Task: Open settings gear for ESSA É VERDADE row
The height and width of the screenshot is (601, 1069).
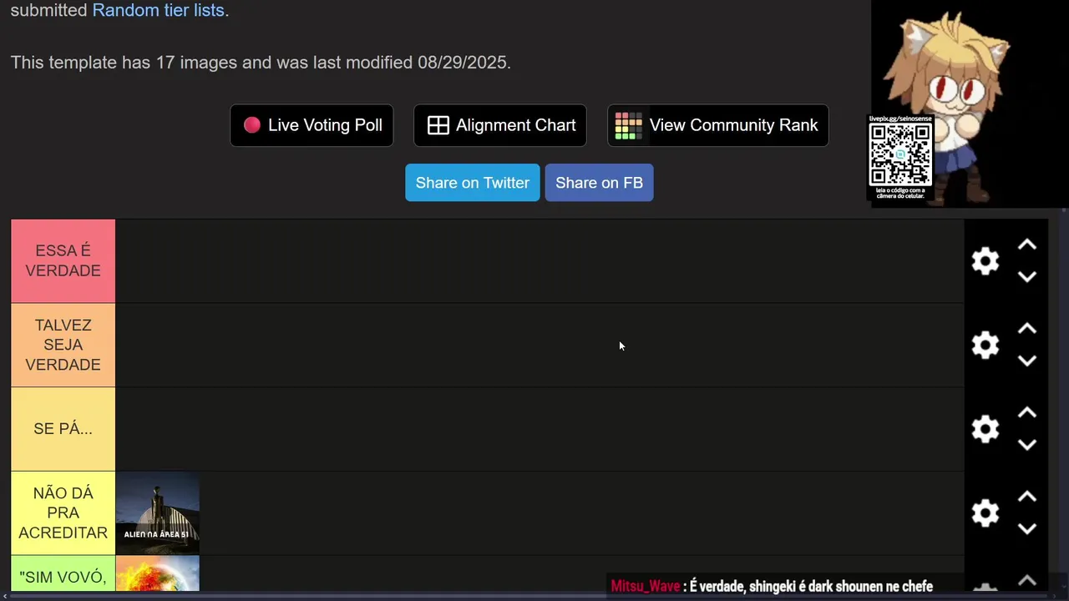Action: point(985,261)
